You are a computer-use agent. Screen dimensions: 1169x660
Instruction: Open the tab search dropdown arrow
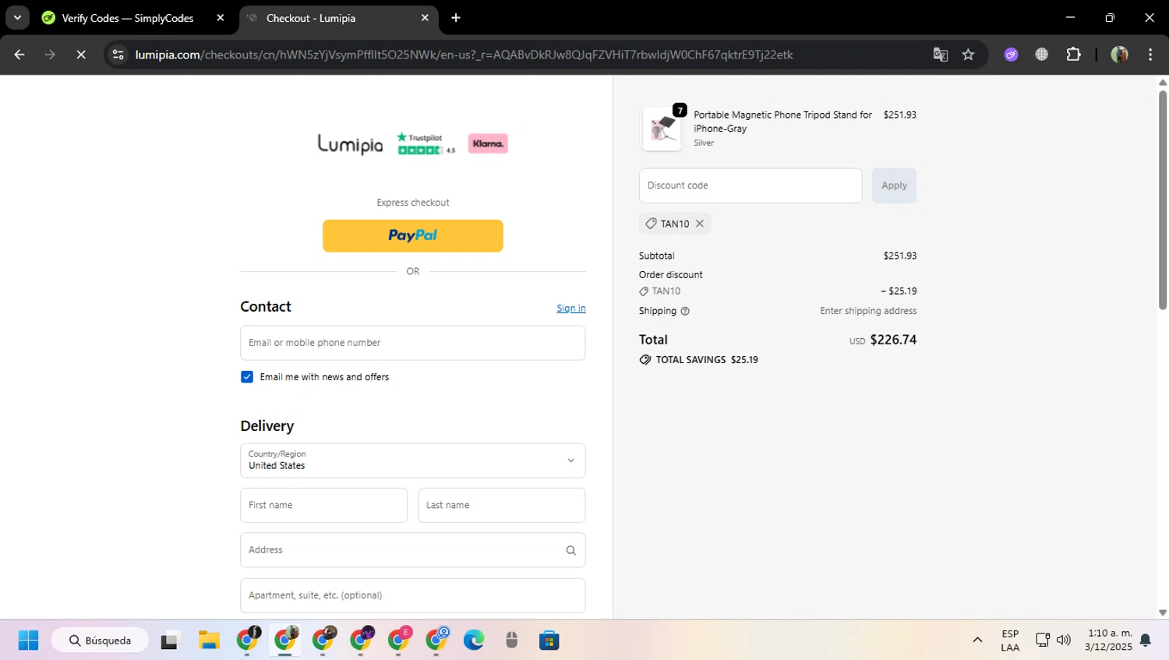[x=17, y=17]
